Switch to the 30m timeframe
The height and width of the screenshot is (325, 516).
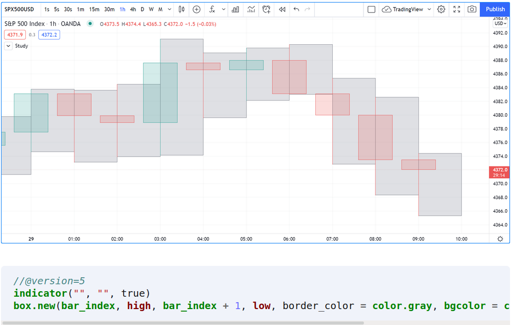(x=109, y=9)
